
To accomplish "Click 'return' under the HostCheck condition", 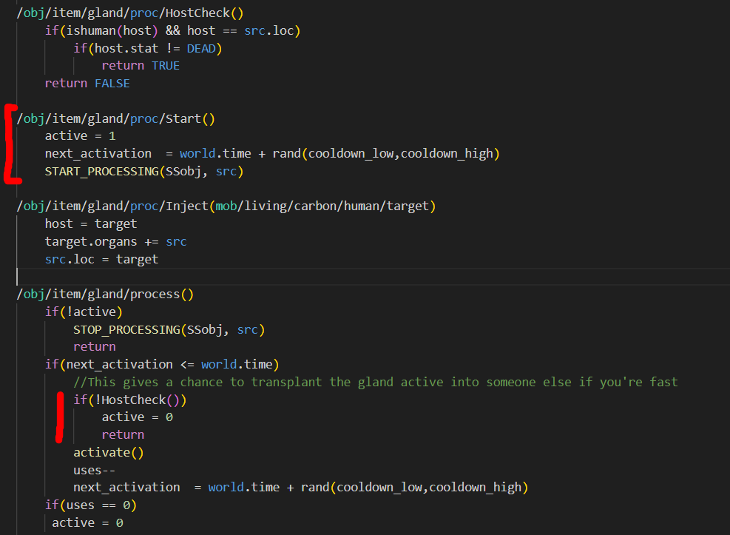I will (x=123, y=435).
